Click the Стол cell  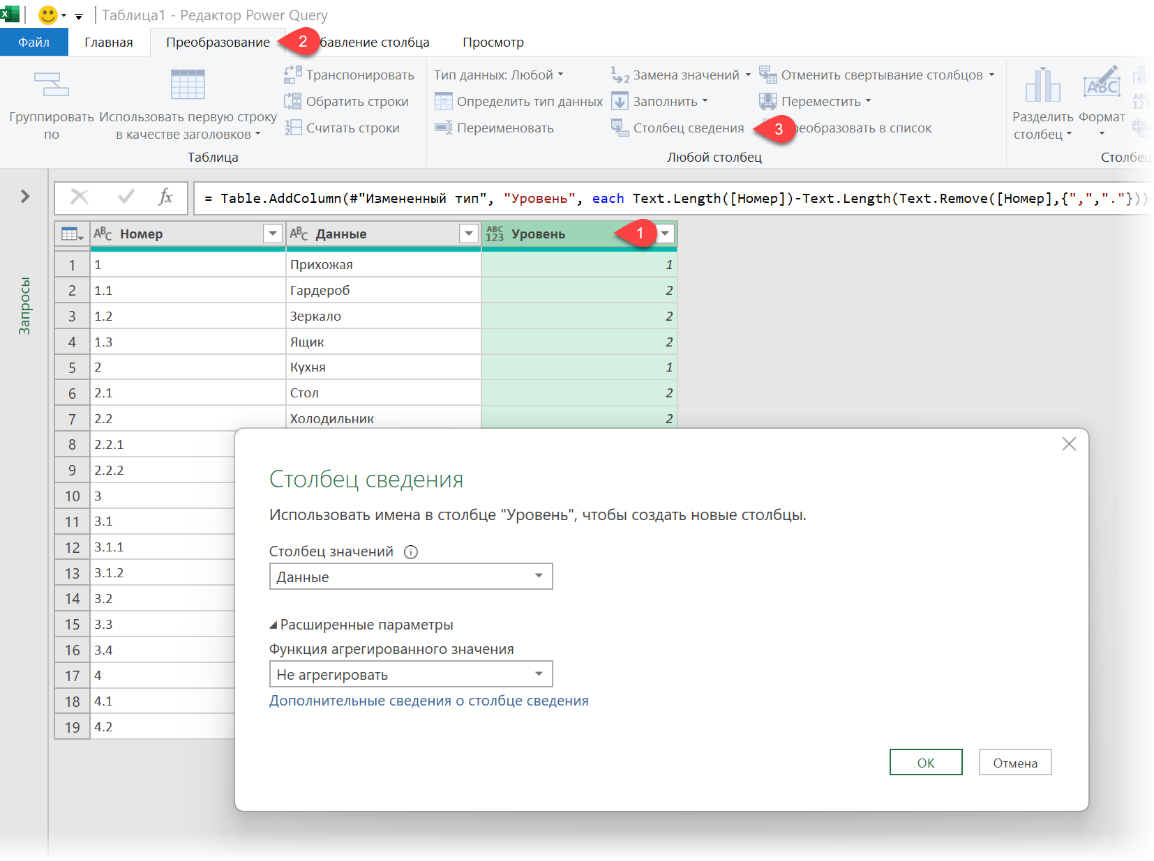[383, 393]
